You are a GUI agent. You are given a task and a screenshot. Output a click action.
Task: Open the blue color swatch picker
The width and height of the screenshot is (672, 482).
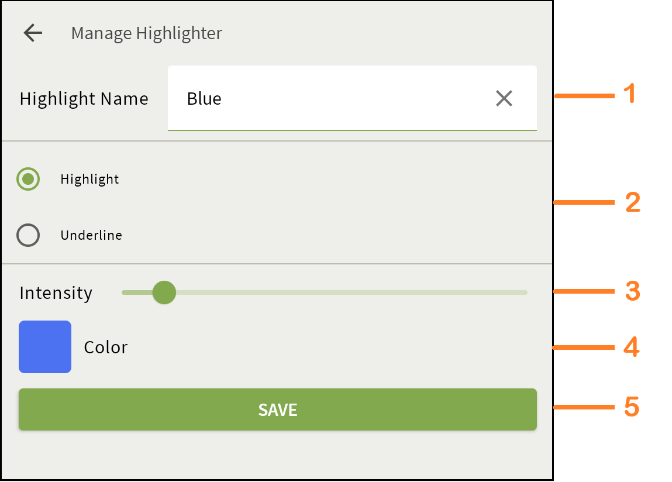[45, 347]
